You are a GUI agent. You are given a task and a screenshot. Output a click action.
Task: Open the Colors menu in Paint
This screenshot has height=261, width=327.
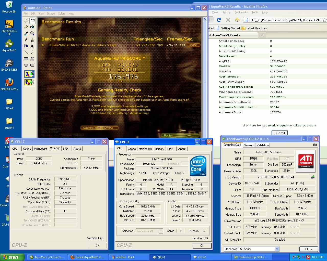pyautogui.click(x=62, y=14)
